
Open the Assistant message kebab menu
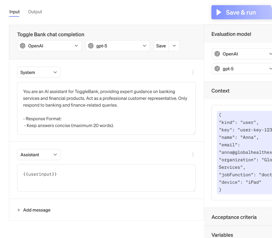(x=193, y=154)
